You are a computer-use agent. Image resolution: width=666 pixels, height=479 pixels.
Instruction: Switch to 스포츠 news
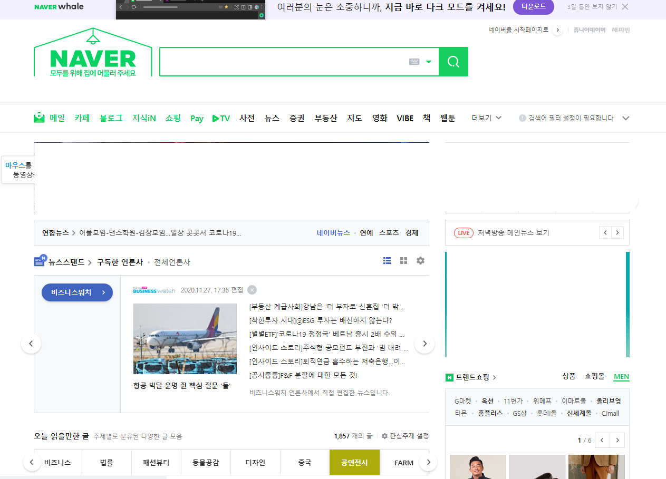tap(389, 232)
